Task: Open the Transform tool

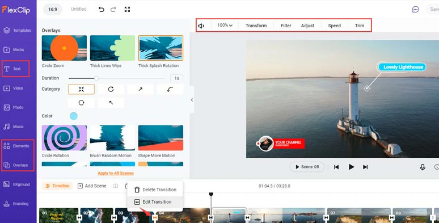Action: point(256,26)
